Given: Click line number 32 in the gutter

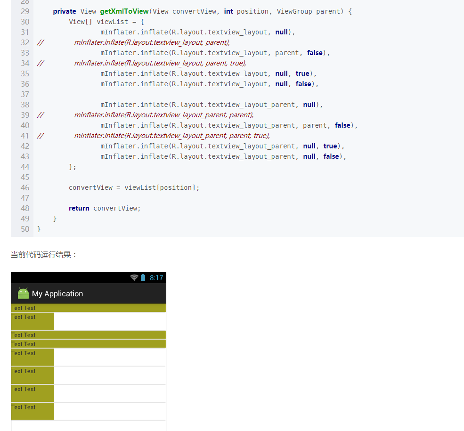Looking at the screenshot, I should (25, 42).
